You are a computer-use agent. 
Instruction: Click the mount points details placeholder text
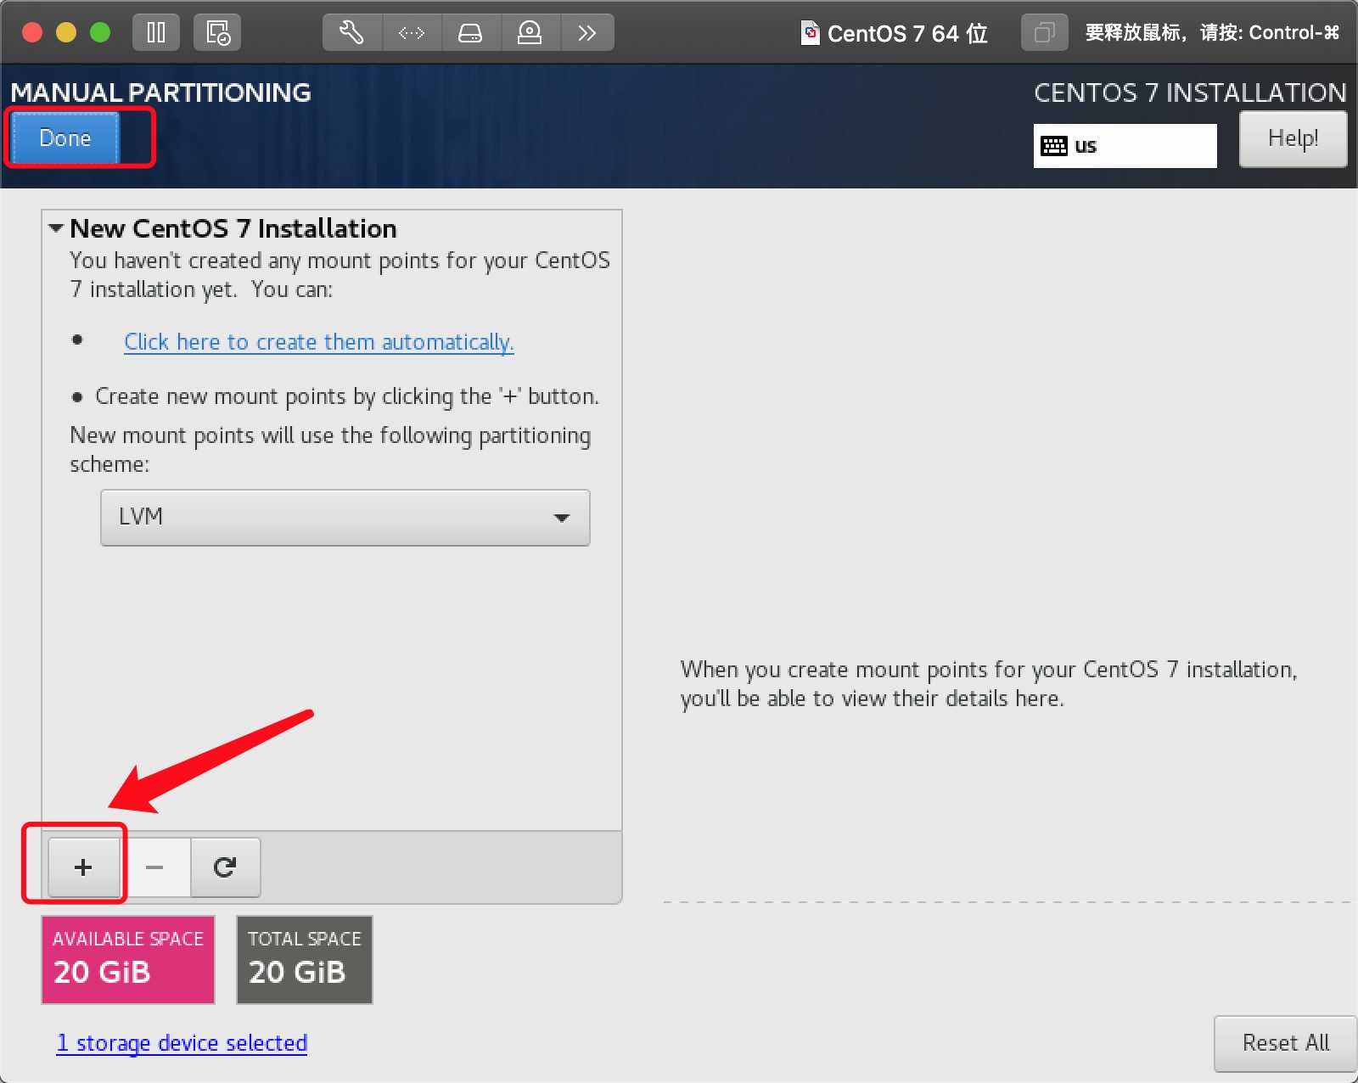point(989,684)
